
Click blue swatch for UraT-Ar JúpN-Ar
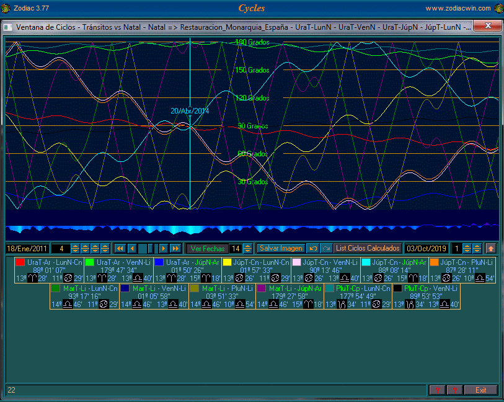tap(159, 262)
